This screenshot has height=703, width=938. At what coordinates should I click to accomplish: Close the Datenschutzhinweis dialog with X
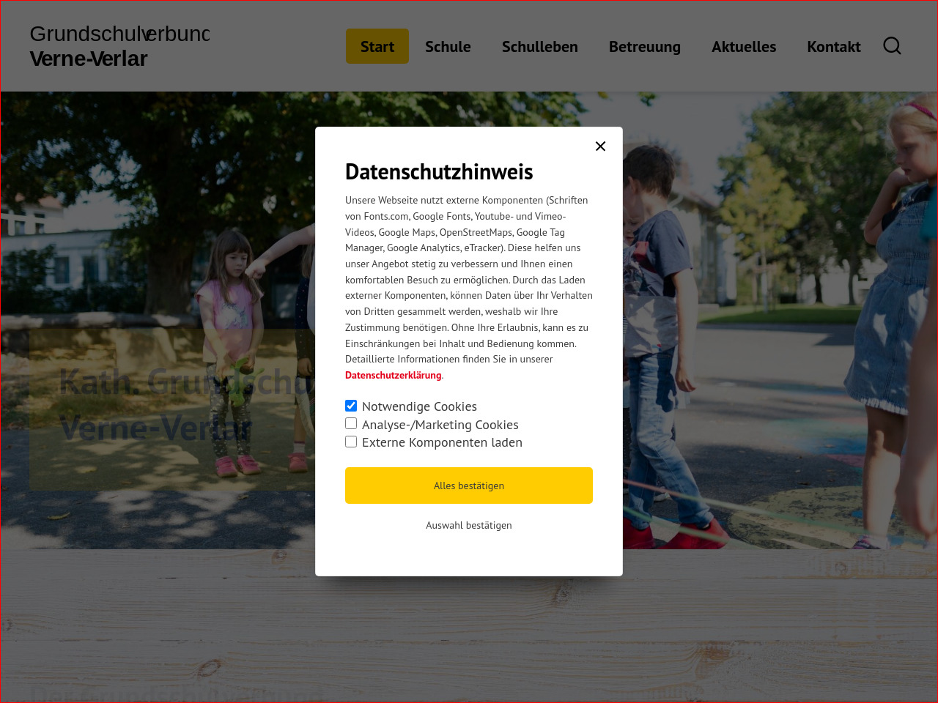[600, 146]
